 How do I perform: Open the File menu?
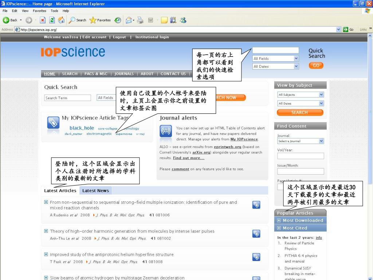click(5, 11)
